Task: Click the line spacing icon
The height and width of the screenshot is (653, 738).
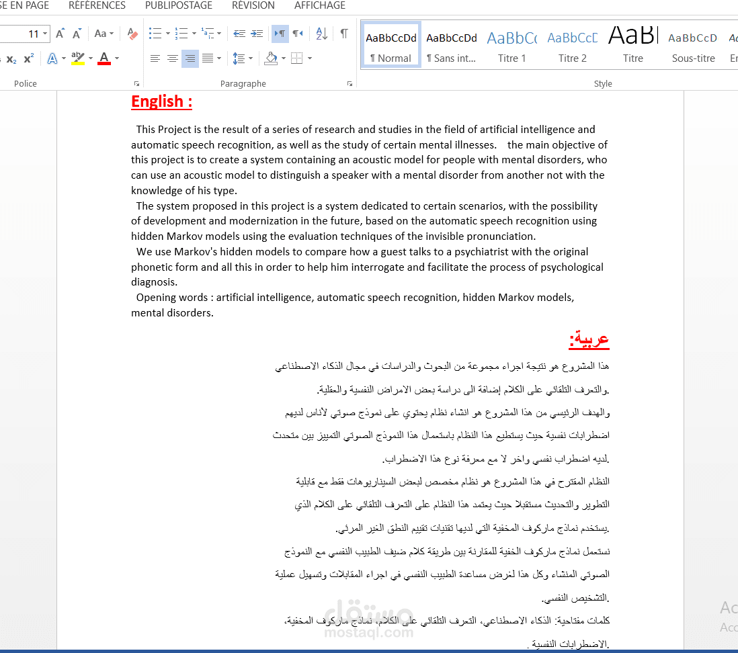Action: (239, 58)
